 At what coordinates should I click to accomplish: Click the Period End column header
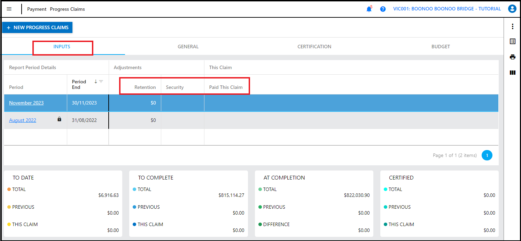click(x=79, y=84)
